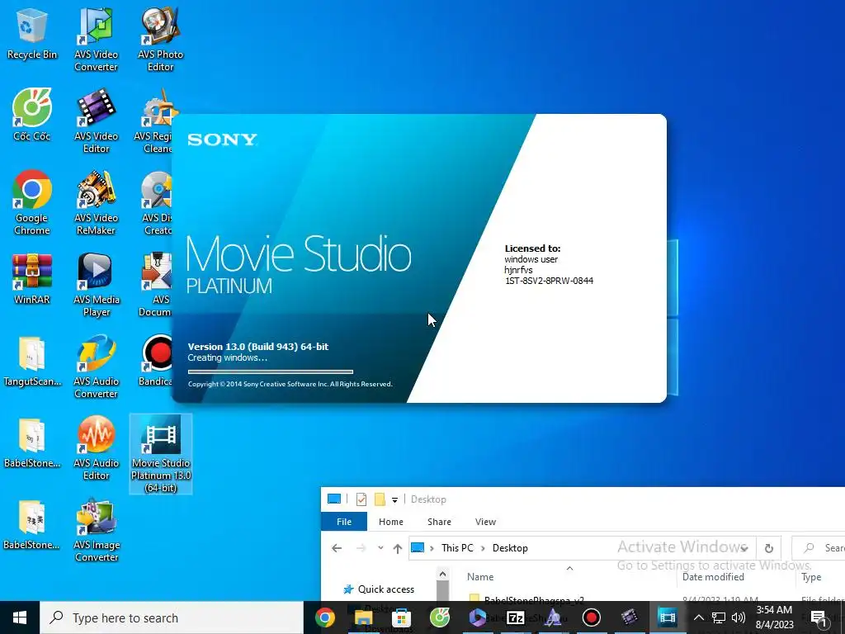
Task: Open the network status tray icon
Action: pyautogui.click(x=719, y=617)
